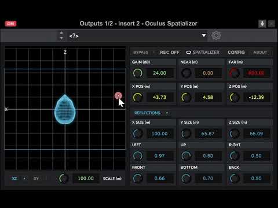Click the GAIN knob
The height and width of the screenshot is (208, 278).
click(138, 73)
